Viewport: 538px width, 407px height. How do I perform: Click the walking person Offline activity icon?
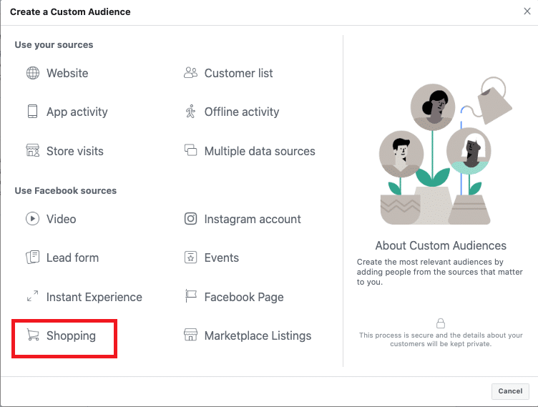coord(190,111)
